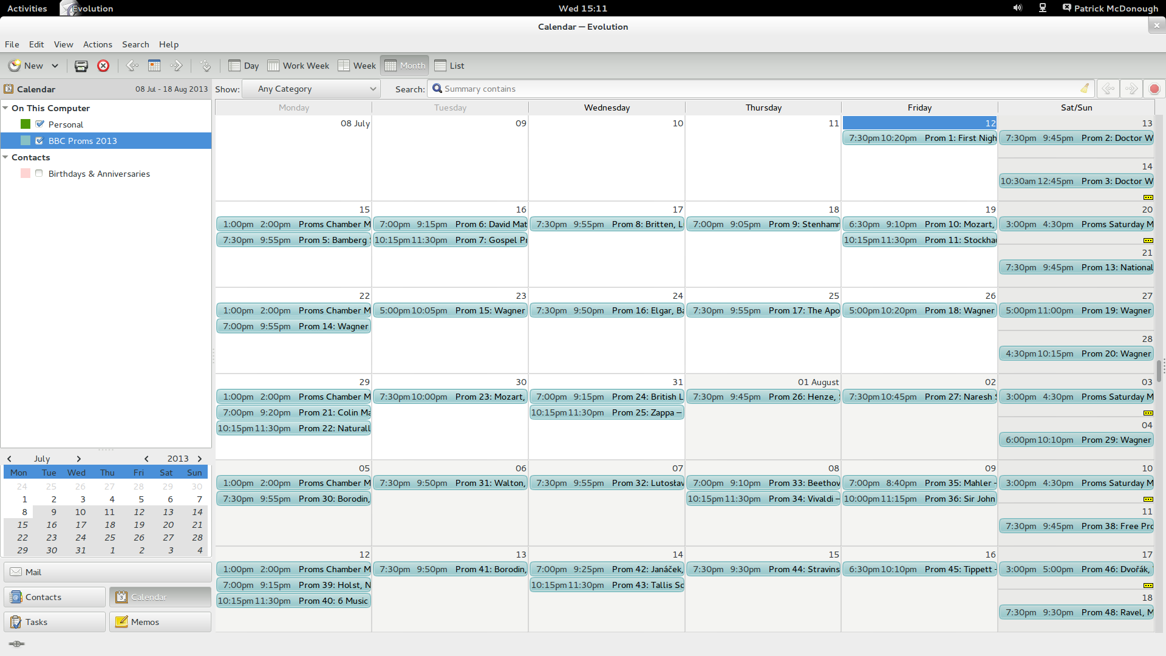The image size is (1166, 656).
Task: Collapse the On This Computer group
Action: [x=5, y=108]
